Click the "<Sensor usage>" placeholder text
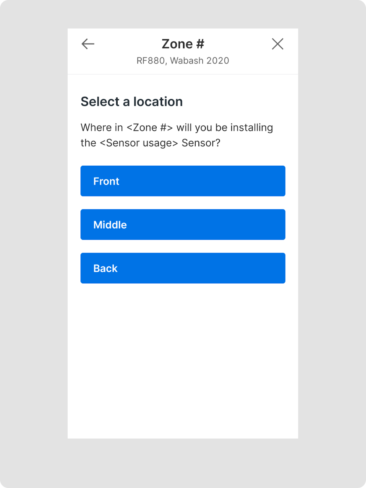The height and width of the screenshot is (488, 366). [139, 143]
